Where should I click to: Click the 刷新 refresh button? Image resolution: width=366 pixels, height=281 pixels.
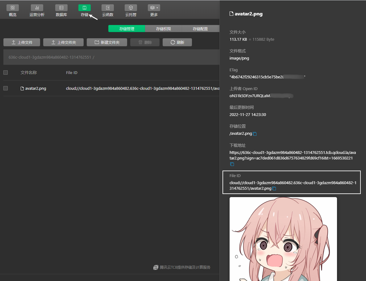tap(177, 42)
